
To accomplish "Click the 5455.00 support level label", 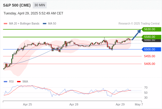I will (x=150, y=56).
